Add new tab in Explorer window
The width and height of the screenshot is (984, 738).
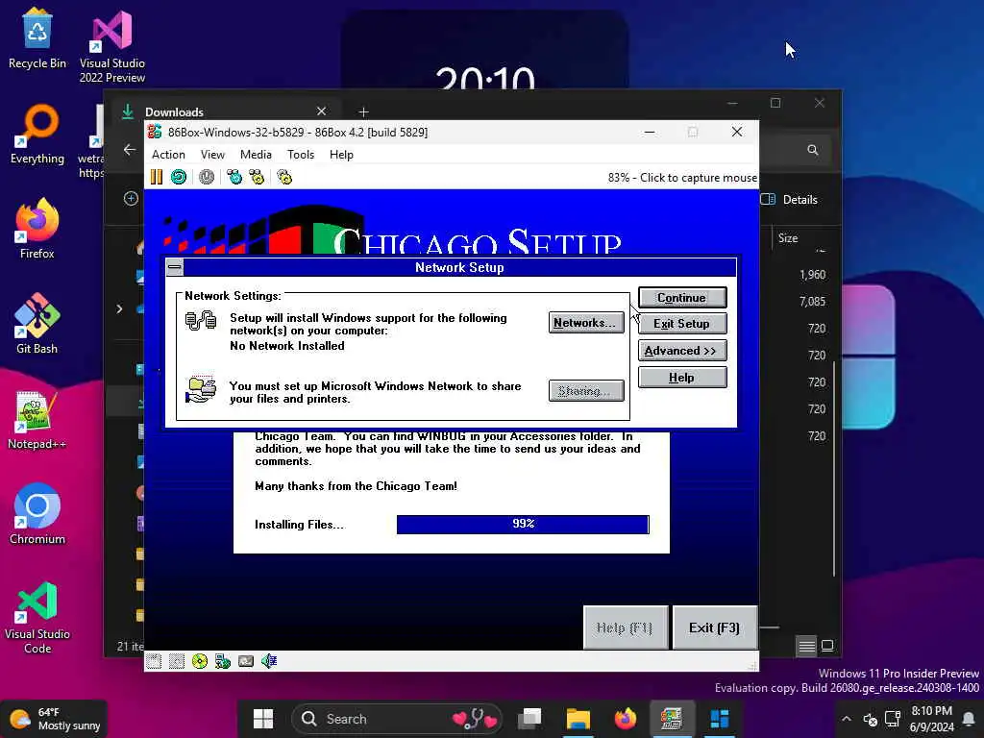click(x=363, y=111)
